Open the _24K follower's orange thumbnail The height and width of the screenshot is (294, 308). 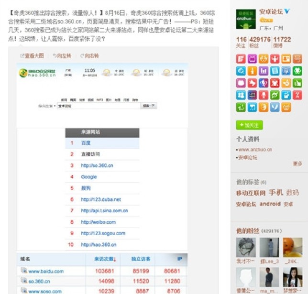click(x=292, y=248)
